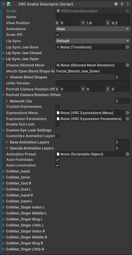
Task: Disable the Auto Footsteps checkbox
Action: coord(58,160)
